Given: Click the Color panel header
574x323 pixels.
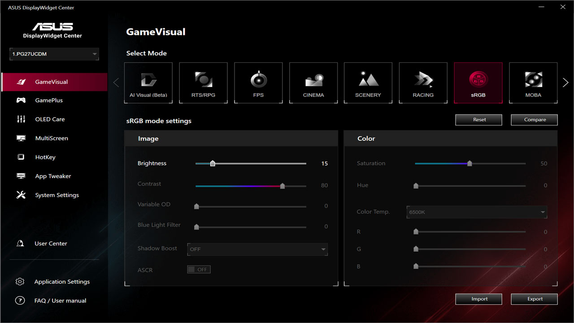Looking at the screenshot, I should point(451,139).
